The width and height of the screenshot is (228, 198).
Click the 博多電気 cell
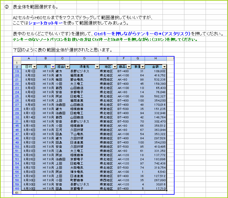85,172
